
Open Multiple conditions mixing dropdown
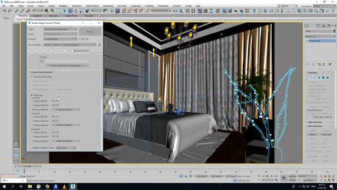66,148
